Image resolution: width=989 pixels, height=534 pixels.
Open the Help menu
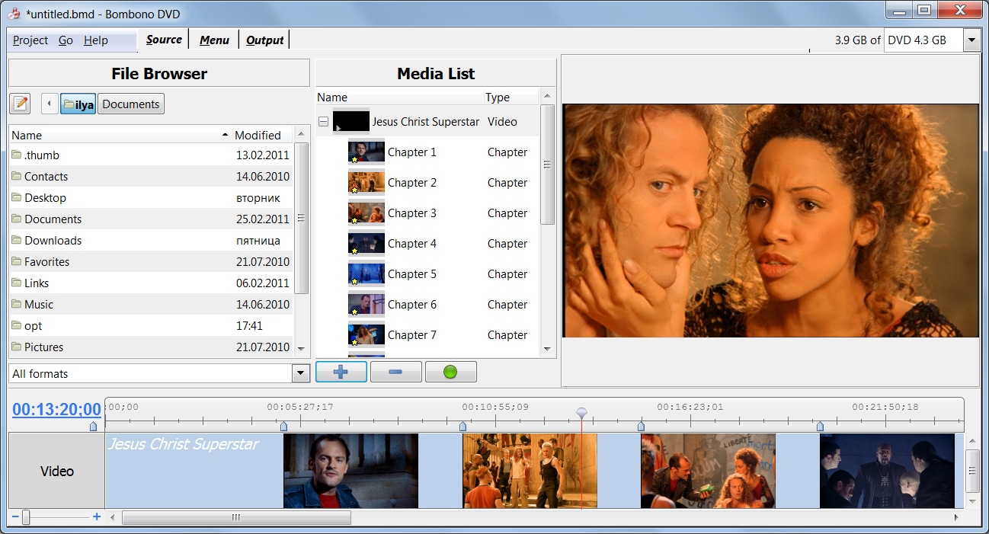pyautogui.click(x=95, y=40)
